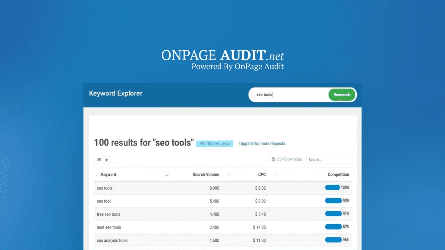Sort by Competition column header
This screenshot has width=445, height=250.
(338, 175)
